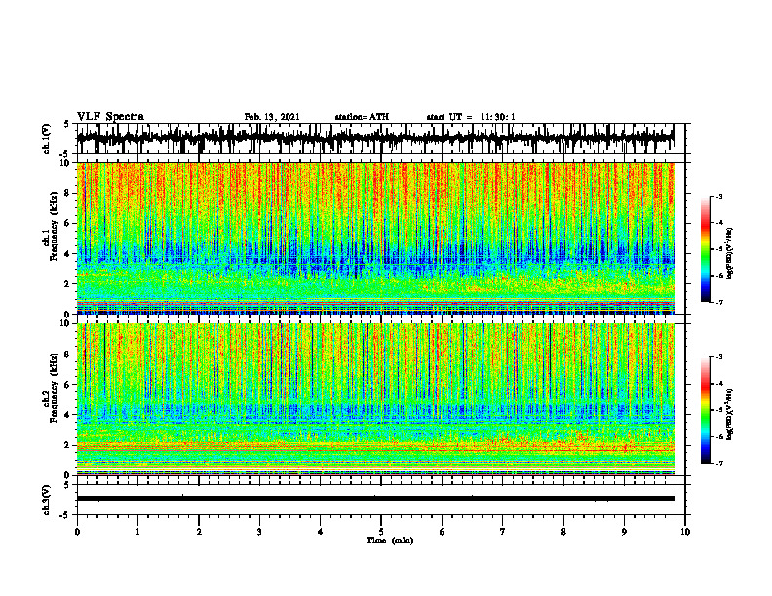Click the ch.2 spectrogram color scale bar
This screenshot has height=596, width=772.
705,410
